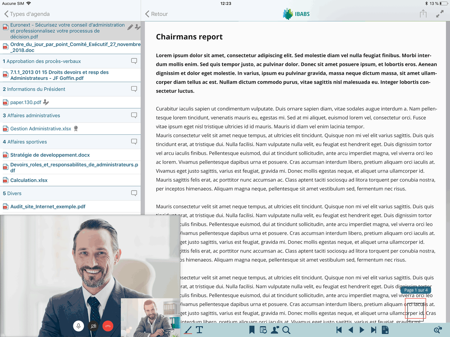Tap the 12:23 clock in status bar
The image size is (450, 337).
coord(226,3)
